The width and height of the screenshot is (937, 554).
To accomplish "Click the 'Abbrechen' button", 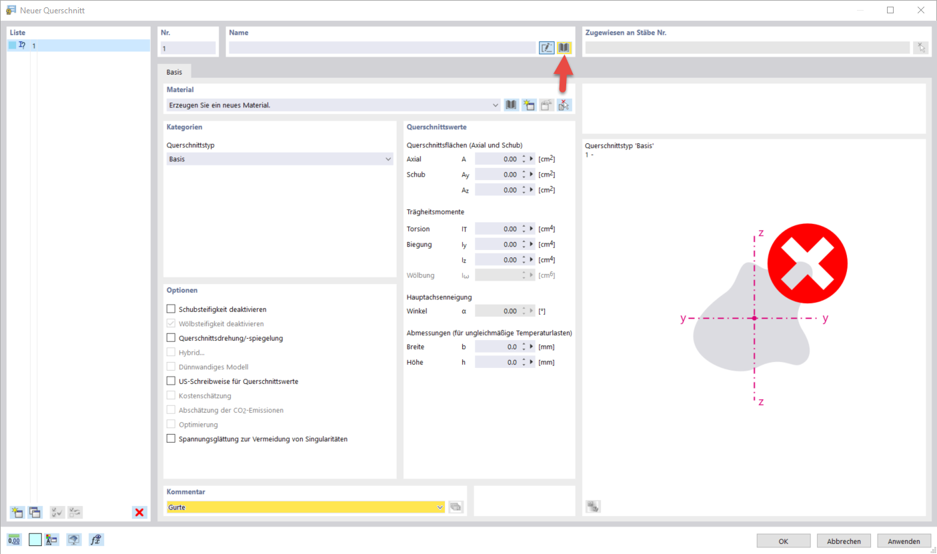I will 844,541.
